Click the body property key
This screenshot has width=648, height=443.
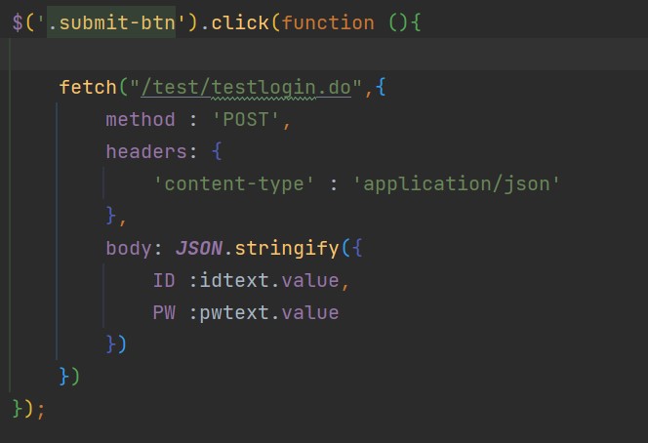129,249
